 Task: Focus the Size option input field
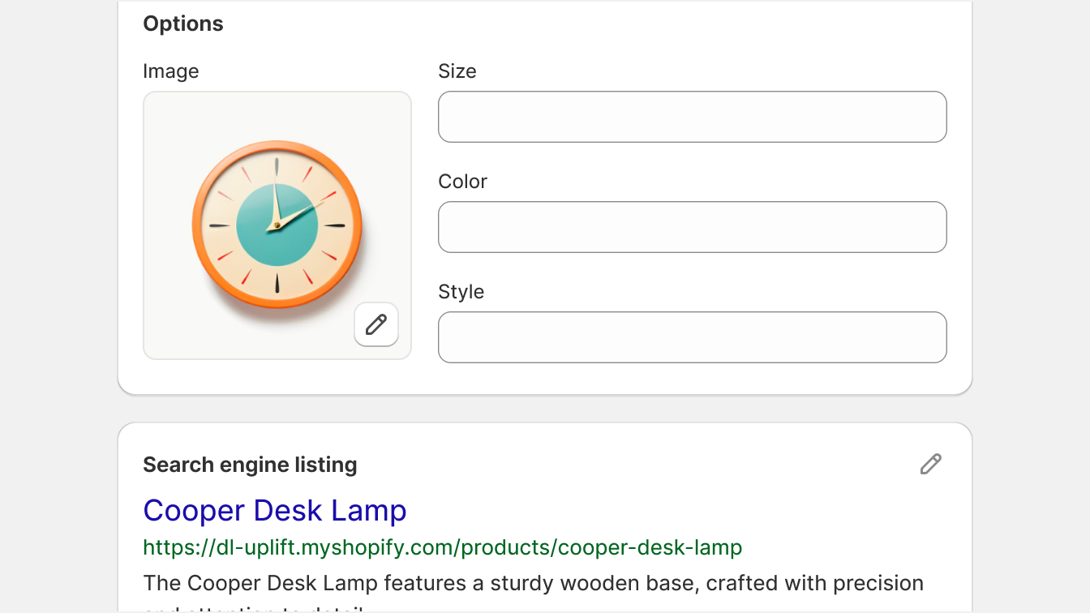(693, 117)
